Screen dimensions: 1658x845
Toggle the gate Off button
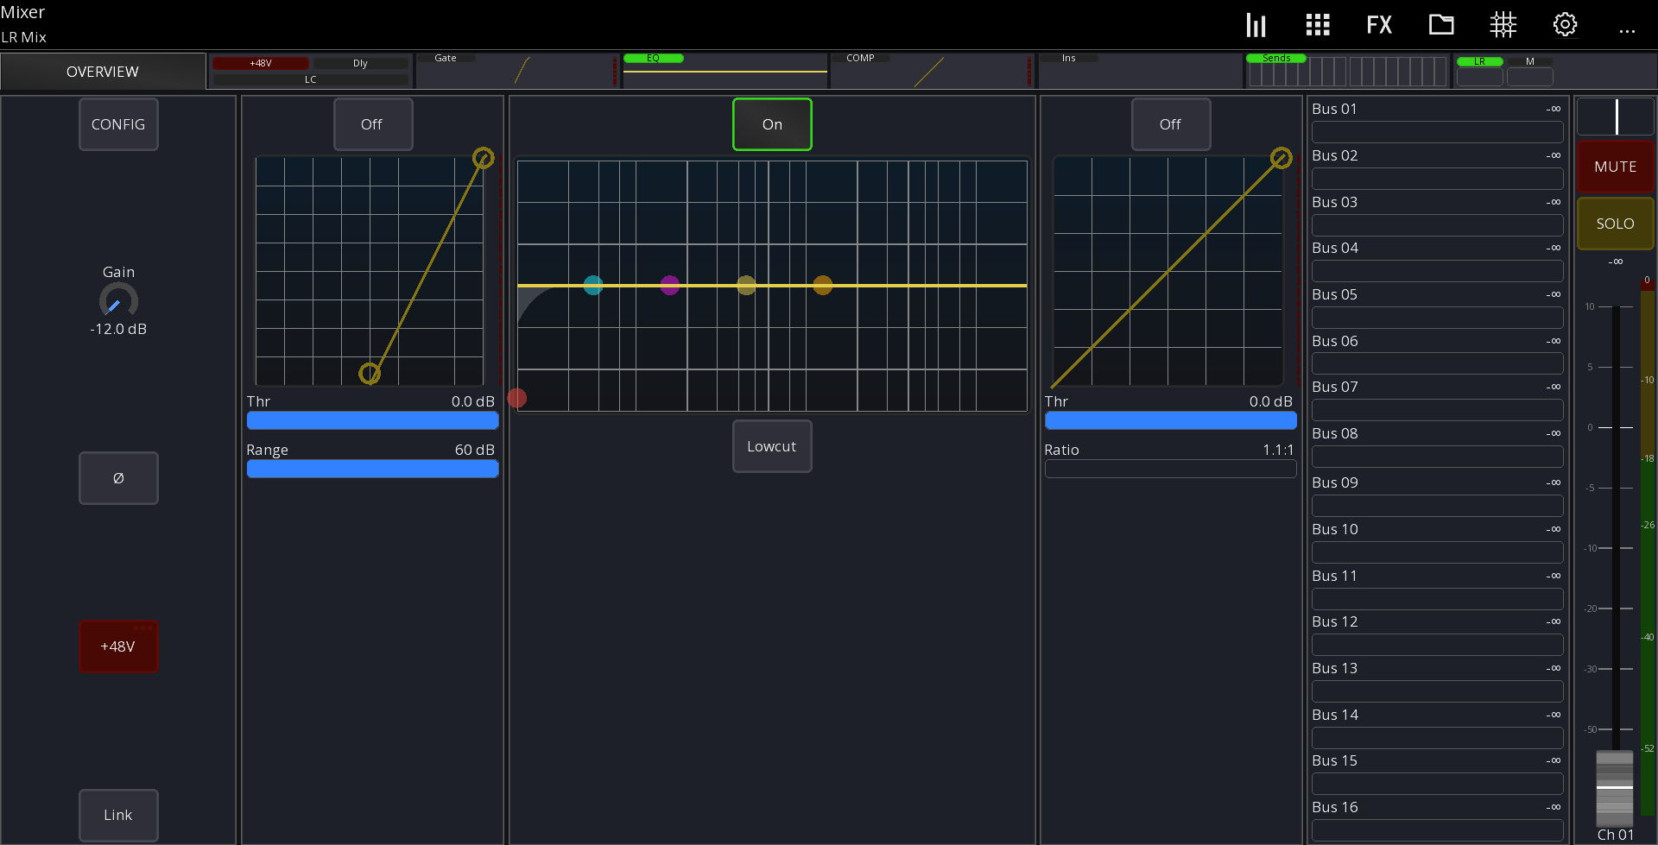[373, 124]
